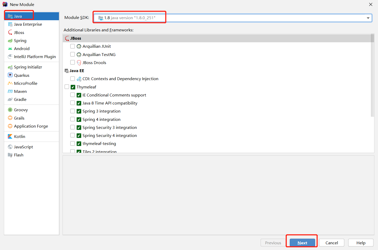Click 'Additional Libraries and Frameworks:' label
Image resolution: width=378 pixels, height=250 pixels.
click(98, 30)
